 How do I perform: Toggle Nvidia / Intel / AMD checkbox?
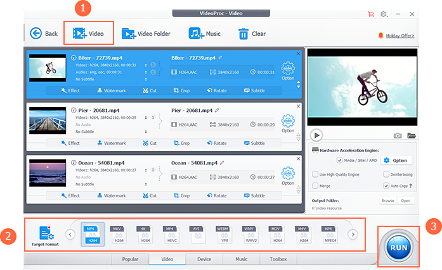coord(339,160)
